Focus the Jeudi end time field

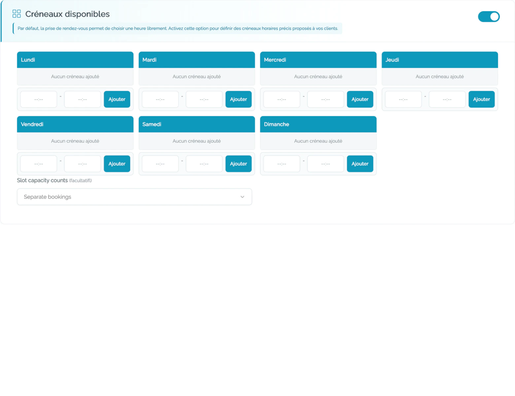(x=447, y=99)
